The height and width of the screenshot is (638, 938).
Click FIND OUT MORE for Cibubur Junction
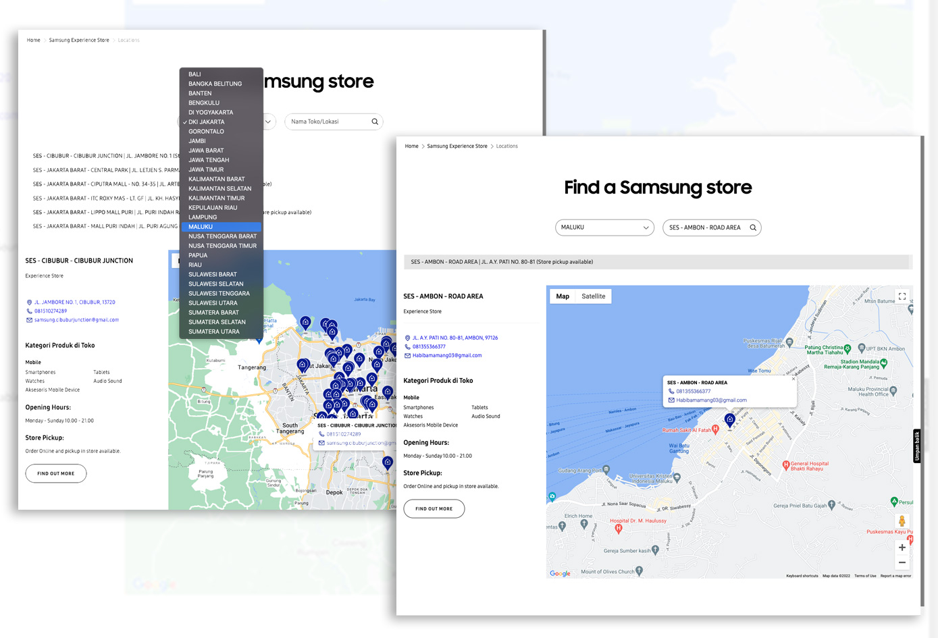pyautogui.click(x=56, y=474)
